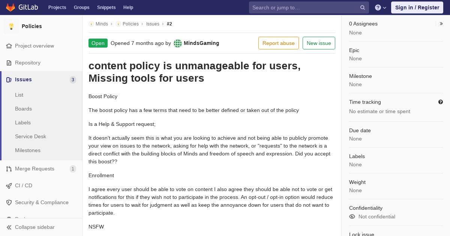
Task: Focus the Search or jump to field
Action: pyautogui.click(x=304, y=7)
